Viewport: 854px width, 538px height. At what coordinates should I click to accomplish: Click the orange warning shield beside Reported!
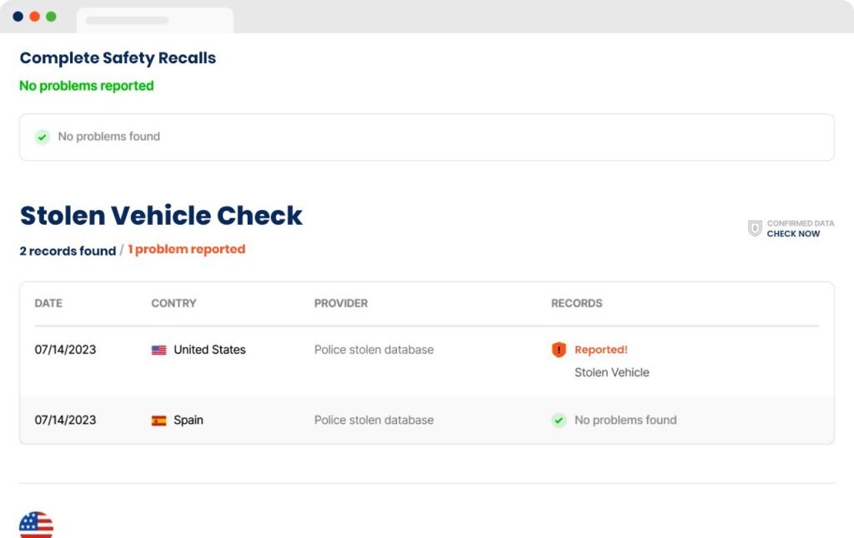point(559,350)
